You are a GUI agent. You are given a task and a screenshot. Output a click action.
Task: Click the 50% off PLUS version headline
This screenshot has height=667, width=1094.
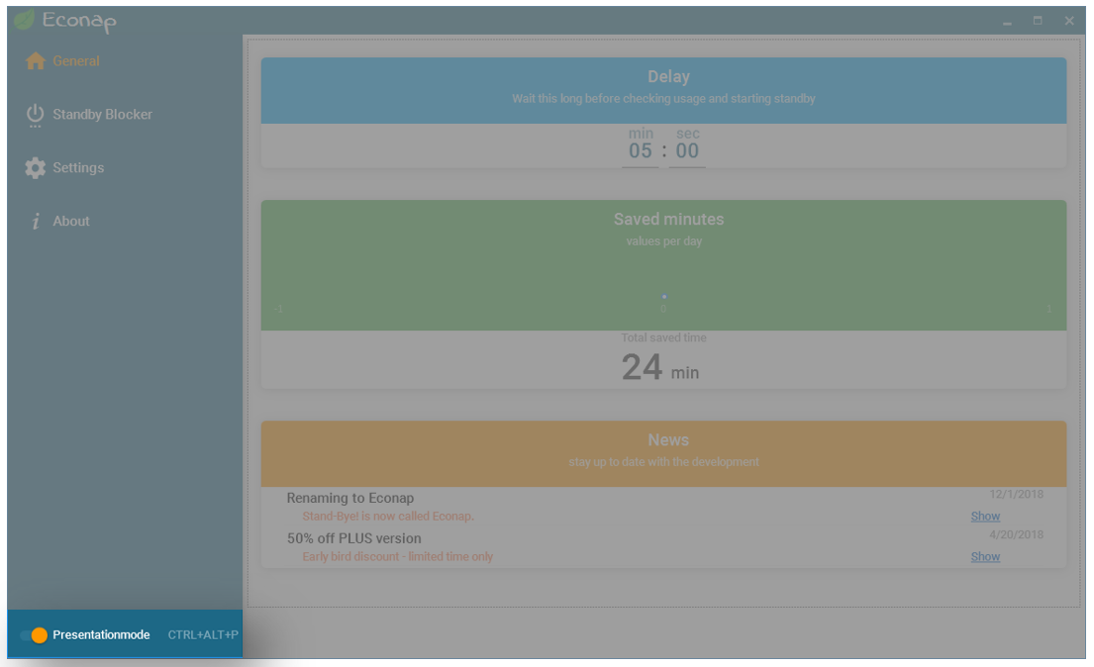click(x=353, y=539)
